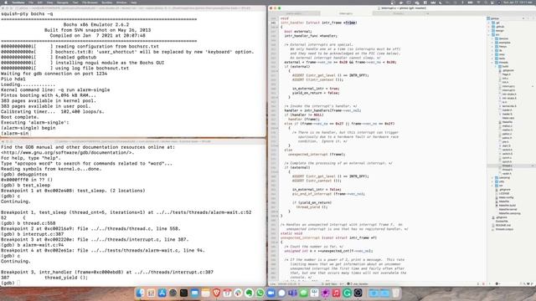Screen dimensions: 536x301
Task: Open palloc.c in the file browser
Action: pyautogui.click(x=507, y=134)
